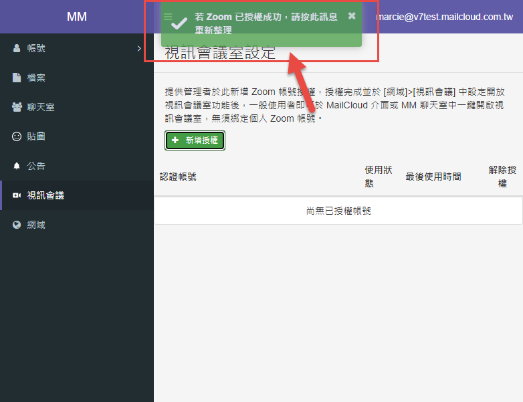Click the 尚無已授權帳號 empty row text
This screenshot has height=402, width=523.
click(338, 211)
